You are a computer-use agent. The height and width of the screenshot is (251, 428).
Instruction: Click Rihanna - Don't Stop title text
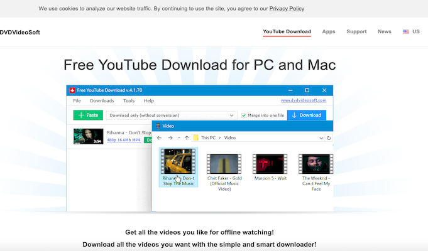(x=129, y=133)
